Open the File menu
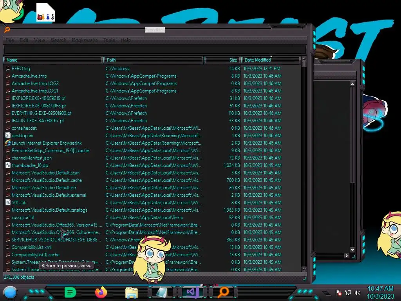 tap(10, 40)
